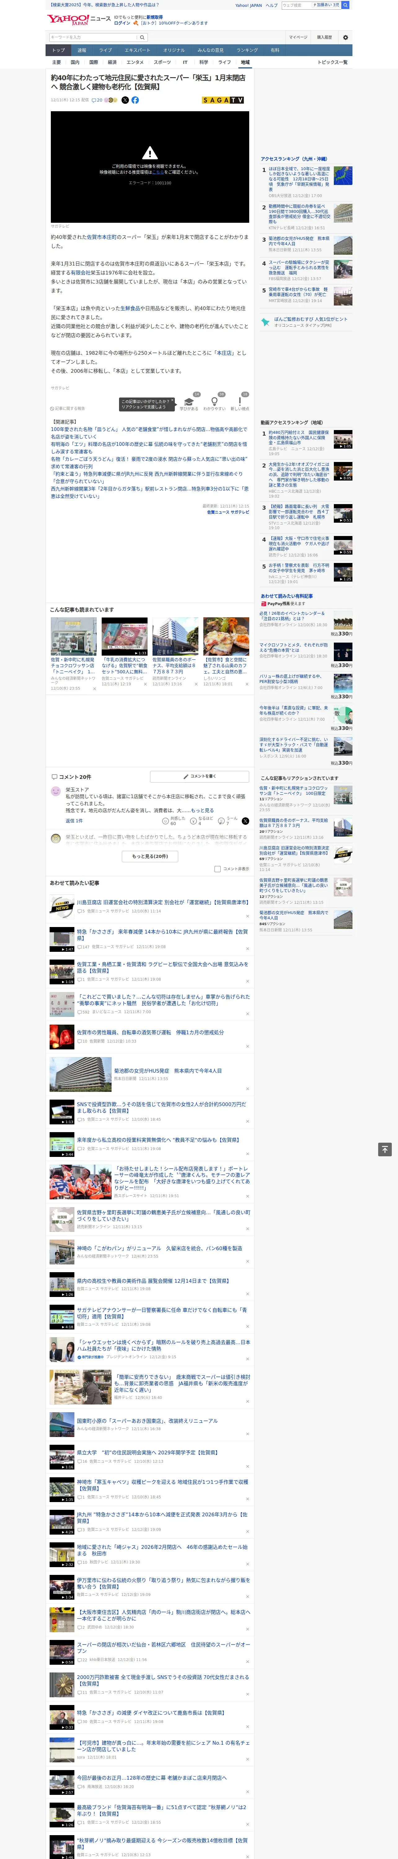Share the 栄玉ストア comment on X

[245, 821]
